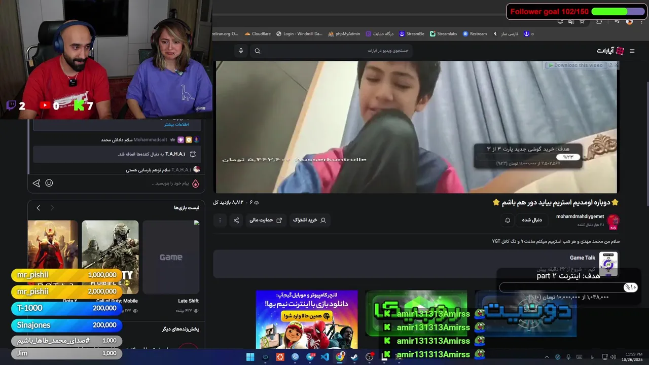Click the channel avatar with live badge
This screenshot has width=649, height=365.
click(x=614, y=222)
